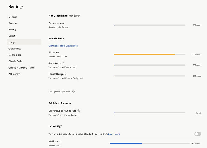This screenshot has width=207, height=148.
Task: Click the All models label
Action: pyautogui.click(x=54, y=52)
